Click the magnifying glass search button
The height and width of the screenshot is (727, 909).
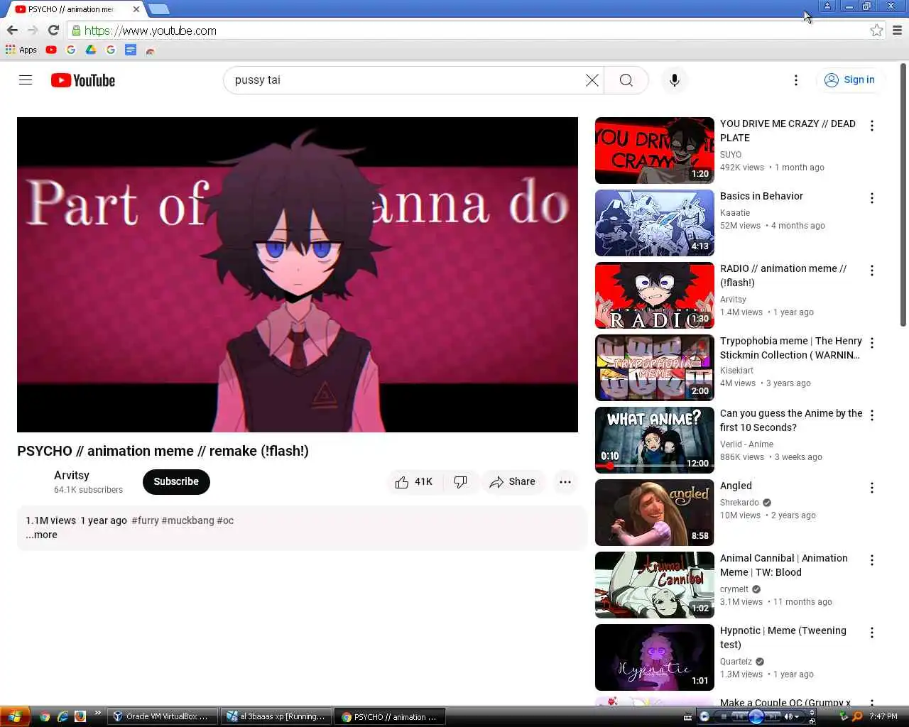pos(626,80)
